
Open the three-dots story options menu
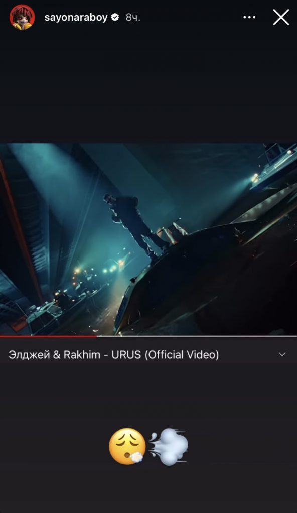(x=249, y=17)
